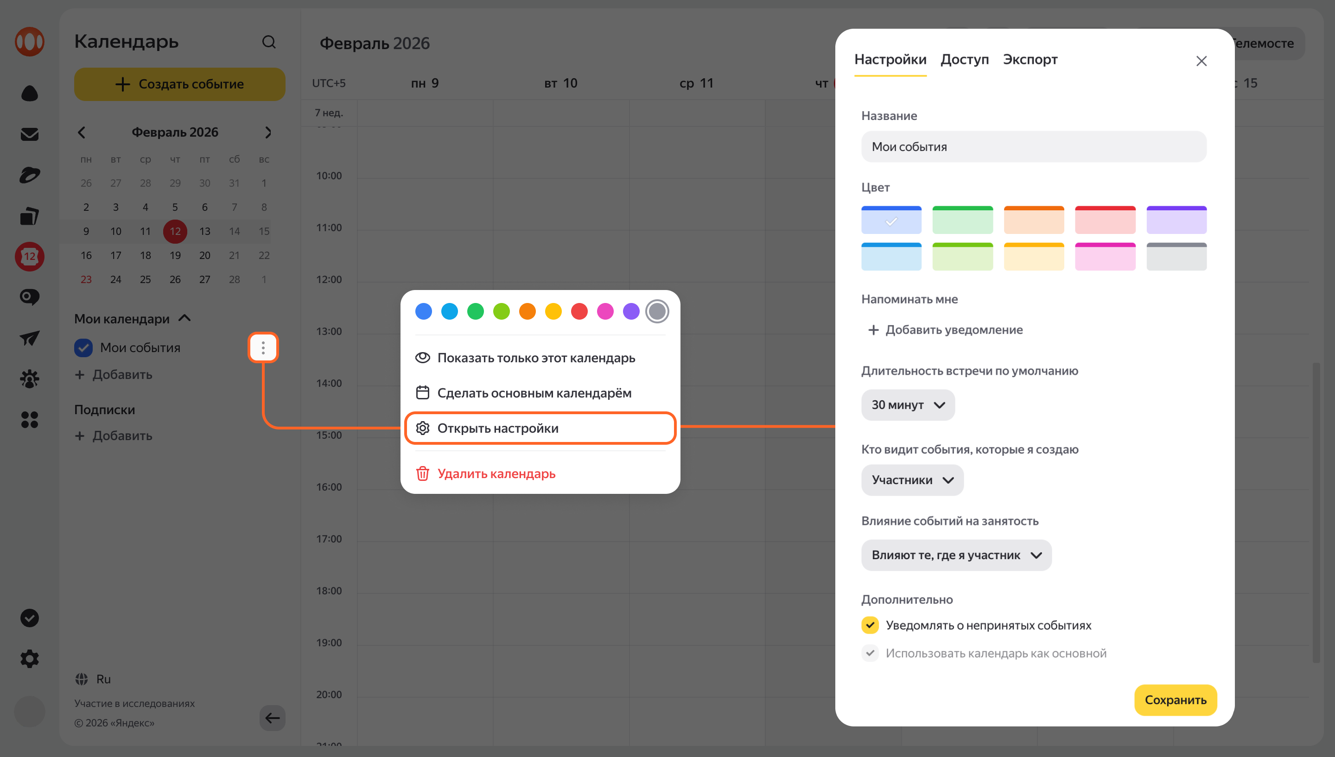Viewport: 1335px width, 757px height.
Task: Open Mail from the left sidebar
Action: [29, 134]
